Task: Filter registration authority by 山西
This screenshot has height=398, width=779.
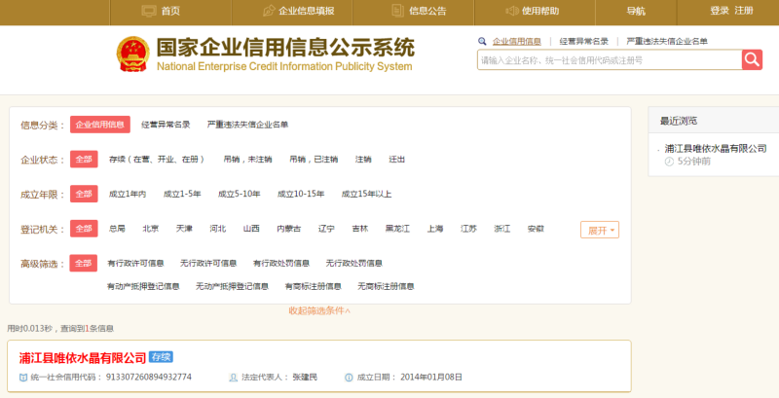Action: [251, 229]
